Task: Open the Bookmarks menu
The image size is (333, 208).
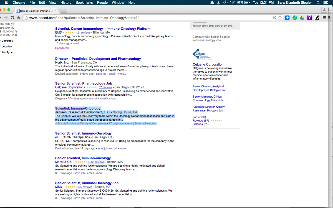Action: pyautogui.click(x=84, y=2)
